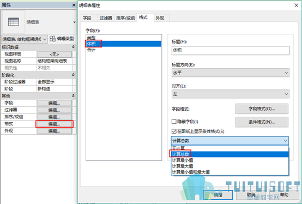The height and width of the screenshot is (204, 302).
Task: Choose 计算最小值 from the dropdown list
Action: (230, 160)
